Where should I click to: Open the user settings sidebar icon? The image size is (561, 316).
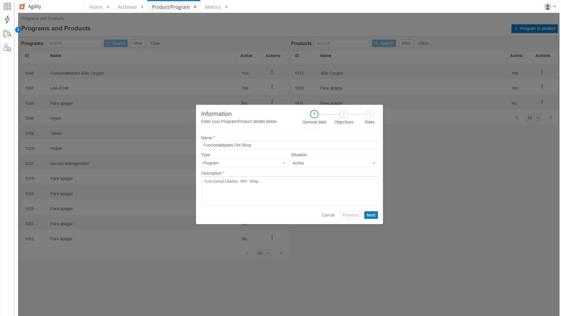tap(7, 48)
